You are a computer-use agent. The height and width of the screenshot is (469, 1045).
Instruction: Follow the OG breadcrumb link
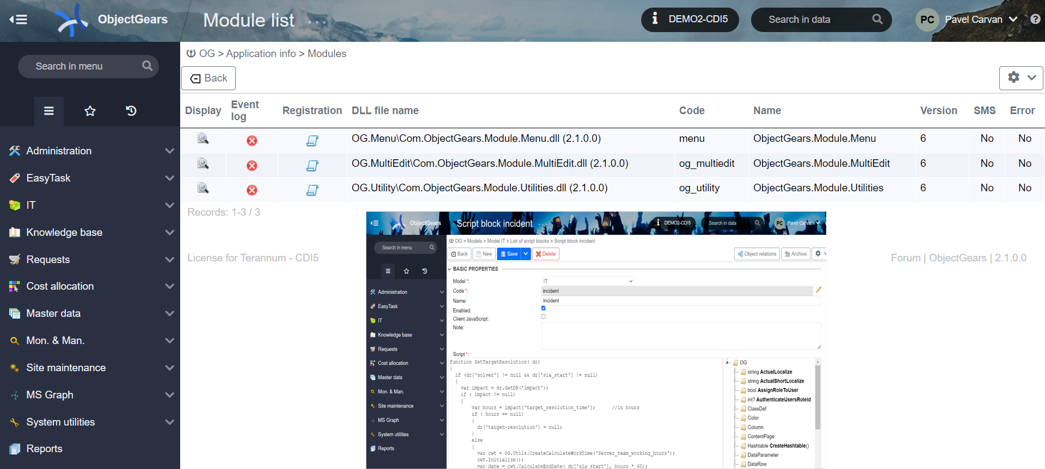(x=207, y=54)
